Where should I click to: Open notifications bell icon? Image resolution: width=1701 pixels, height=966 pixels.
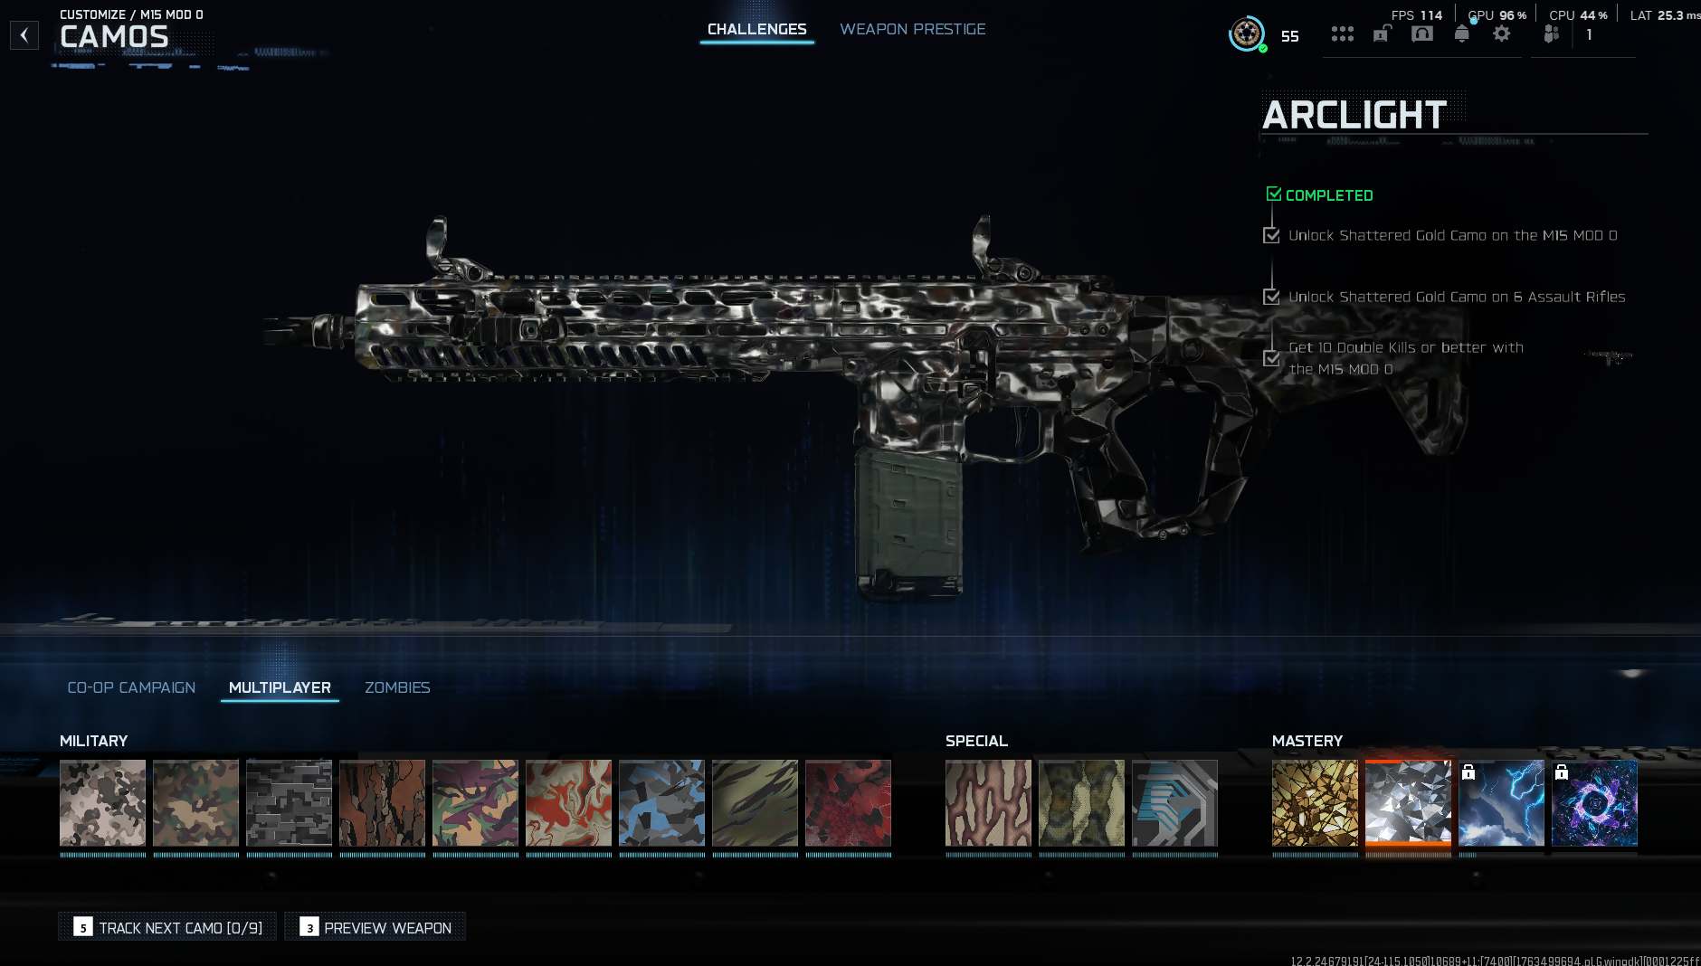tap(1461, 34)
